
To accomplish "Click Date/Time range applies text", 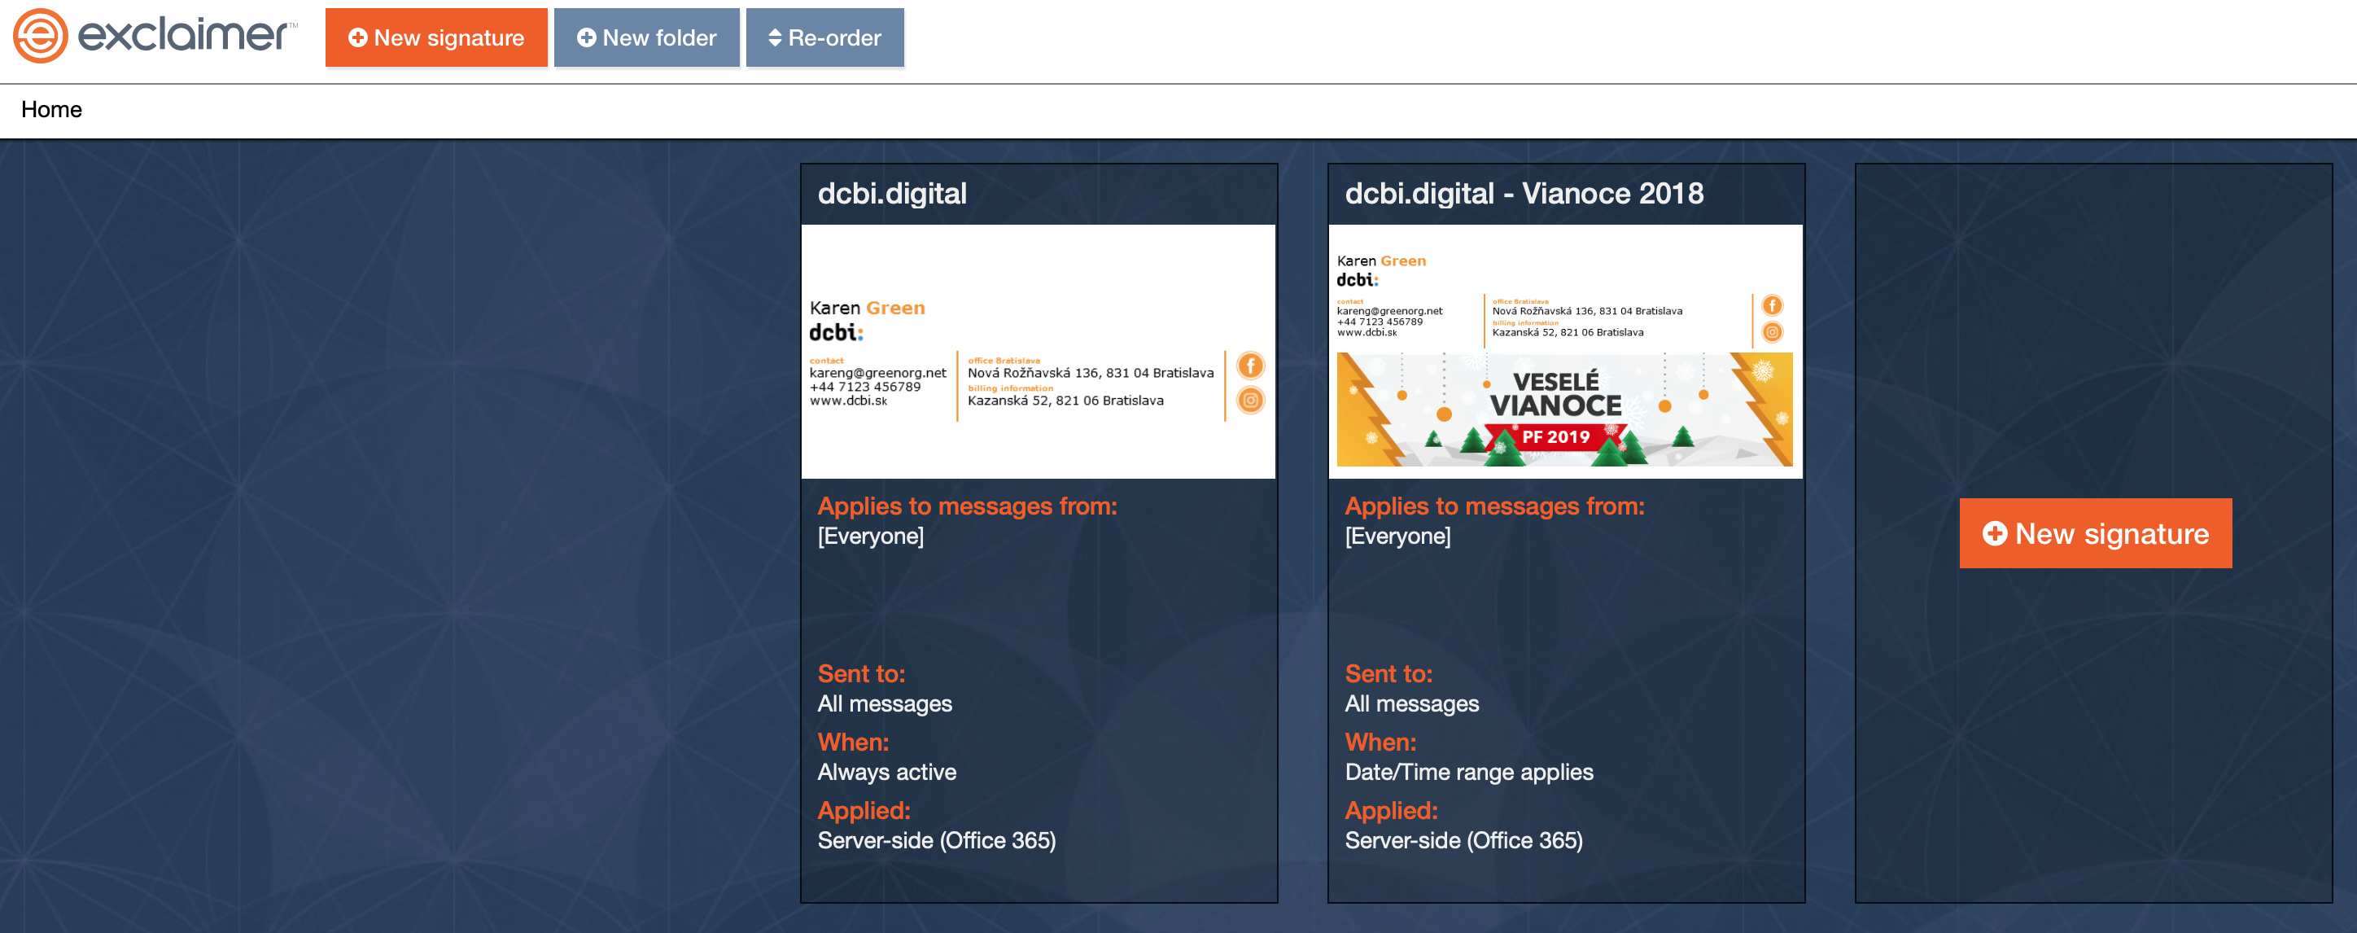I will pyautogui.click(x=1467, y=772).
